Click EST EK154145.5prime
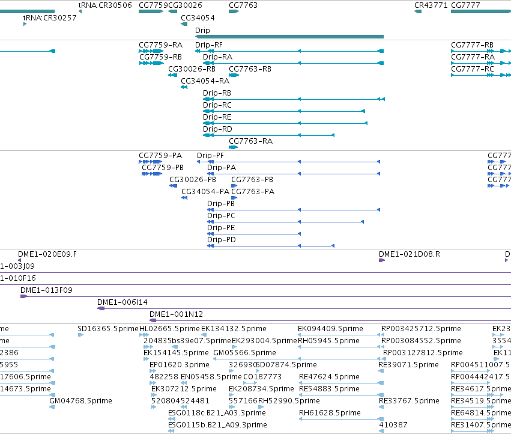The image size is (511, 434). point(176,353)
